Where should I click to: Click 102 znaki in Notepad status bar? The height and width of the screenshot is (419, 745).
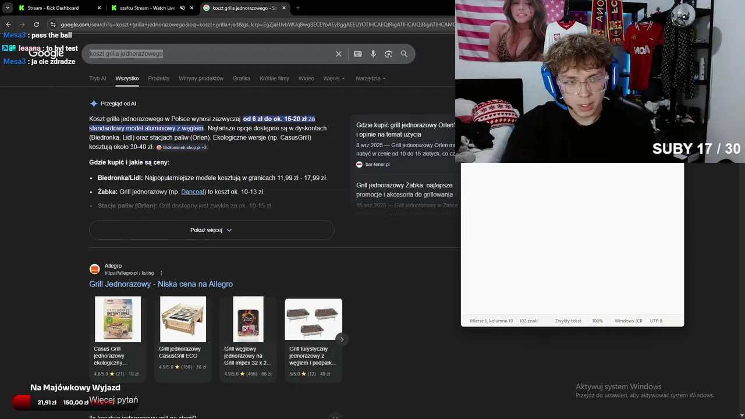click(529, 321)
